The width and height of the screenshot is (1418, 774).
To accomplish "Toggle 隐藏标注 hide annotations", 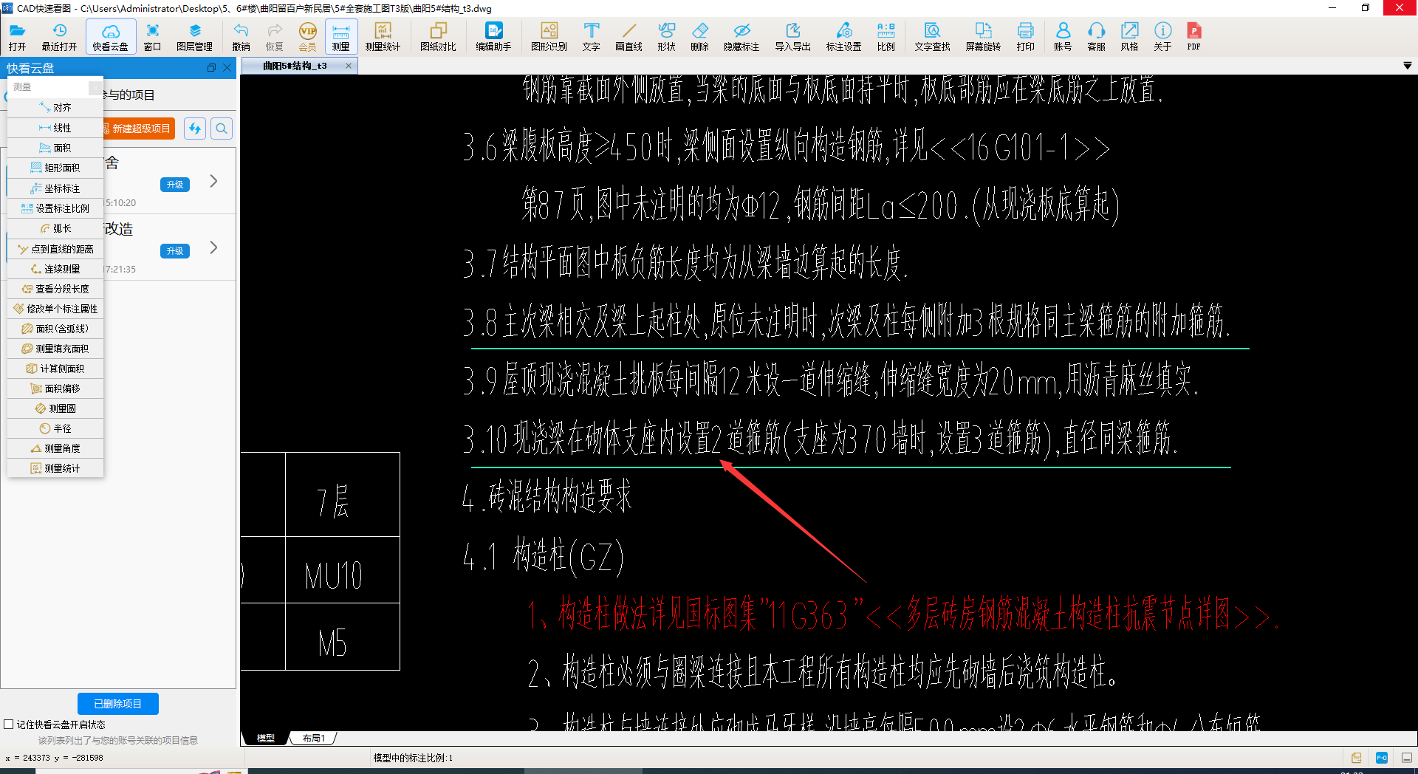I will (741, 36).
